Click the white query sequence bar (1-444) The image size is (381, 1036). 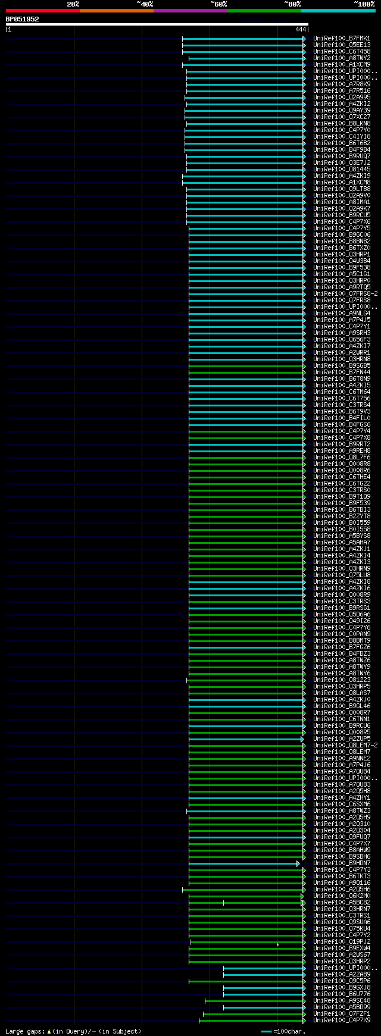(x=157, y=24)
